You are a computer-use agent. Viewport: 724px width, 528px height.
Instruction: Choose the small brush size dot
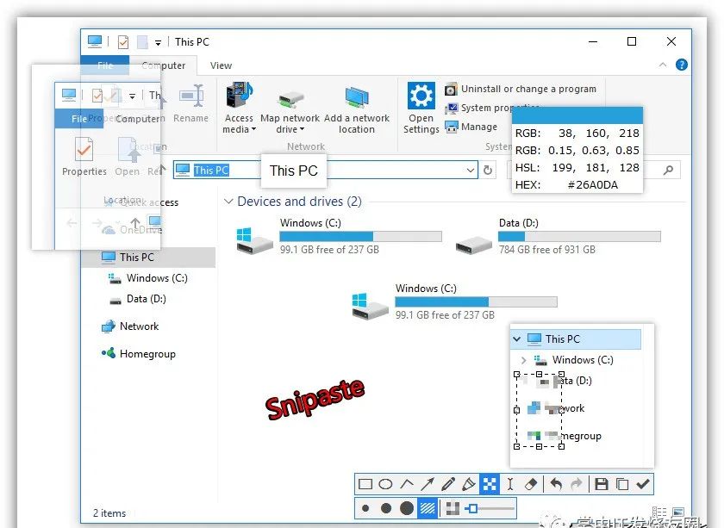point(365,508)
